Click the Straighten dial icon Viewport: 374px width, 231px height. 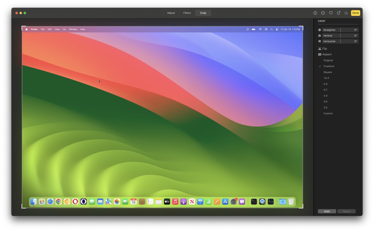[319, 30]
